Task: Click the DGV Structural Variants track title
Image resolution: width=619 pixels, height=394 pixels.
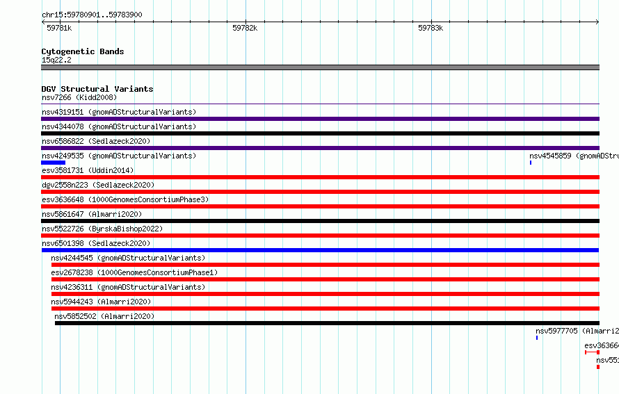Action: click(x=97, y=89)
